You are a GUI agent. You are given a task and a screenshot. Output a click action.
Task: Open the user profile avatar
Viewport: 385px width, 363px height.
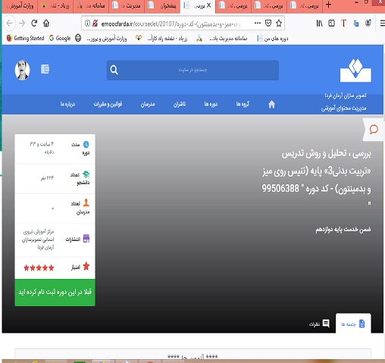(x=22, y=70)
